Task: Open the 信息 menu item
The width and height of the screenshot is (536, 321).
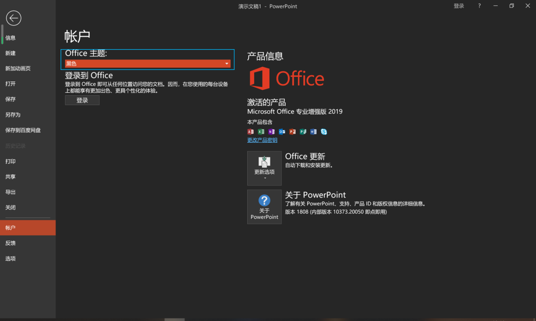Action: 28,38
